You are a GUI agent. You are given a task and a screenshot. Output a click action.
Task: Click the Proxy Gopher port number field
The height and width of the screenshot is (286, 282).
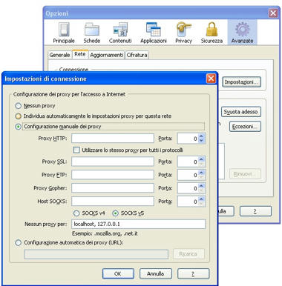[x=188, y=188]
